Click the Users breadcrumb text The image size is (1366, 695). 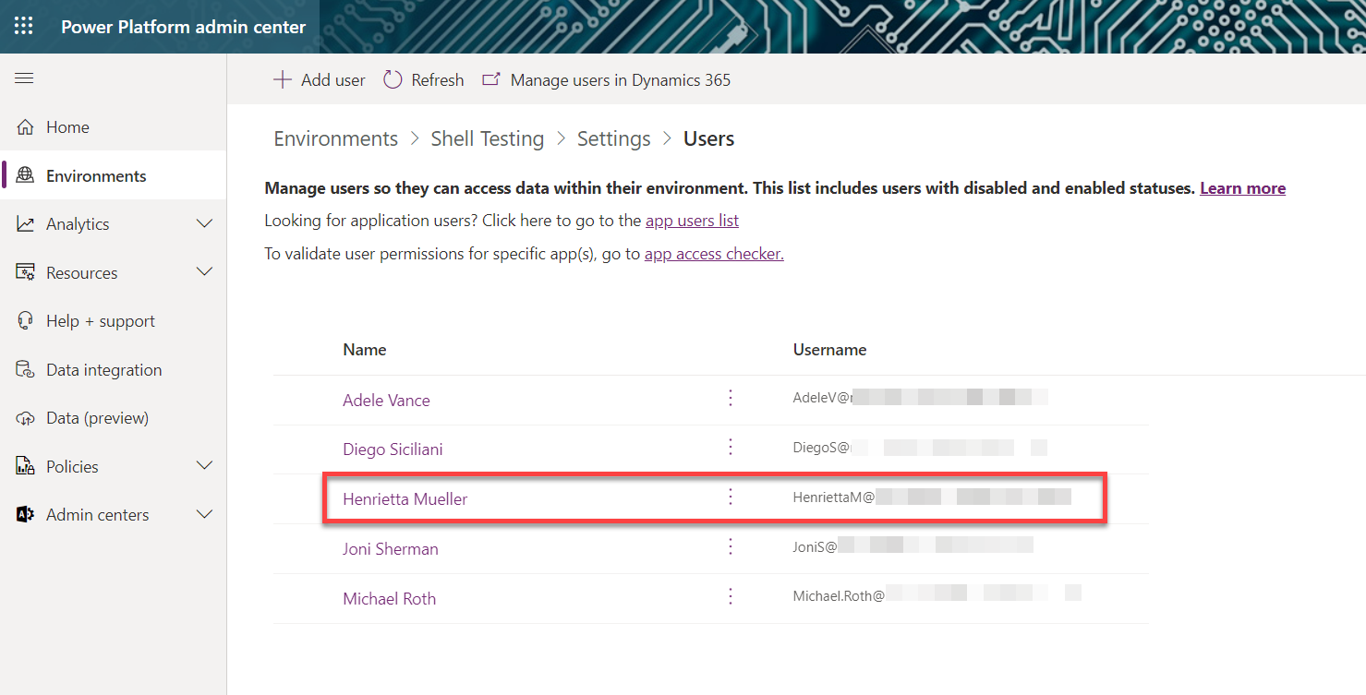pos(708,138)
